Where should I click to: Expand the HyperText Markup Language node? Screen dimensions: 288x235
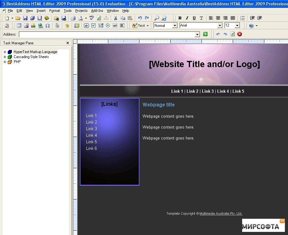tap(5, 52)
